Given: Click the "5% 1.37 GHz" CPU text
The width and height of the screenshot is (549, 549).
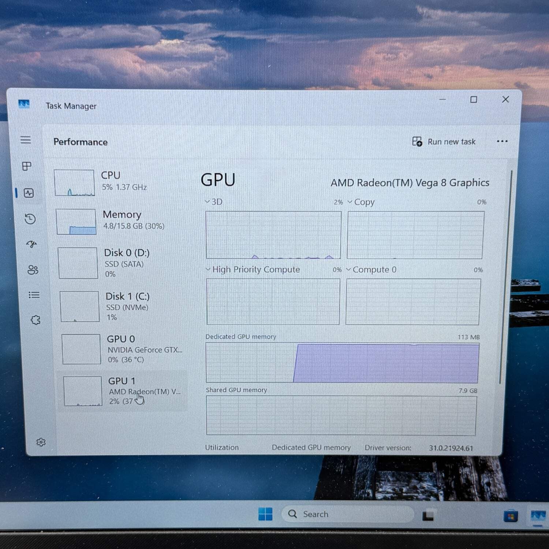Looking at the screenshot, I should [x=124, y=187].
